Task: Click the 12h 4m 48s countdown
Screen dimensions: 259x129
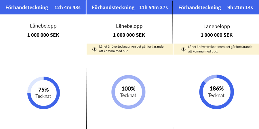Action: click(67, 7)
